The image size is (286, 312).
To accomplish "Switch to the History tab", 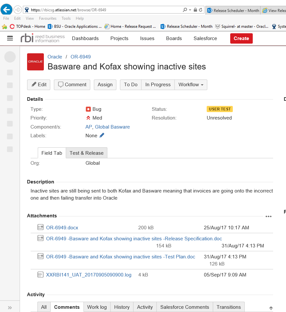I will [x=122, y=307].
